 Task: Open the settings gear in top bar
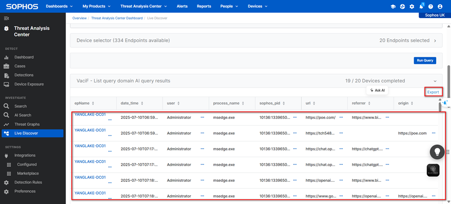click(412, 6)
